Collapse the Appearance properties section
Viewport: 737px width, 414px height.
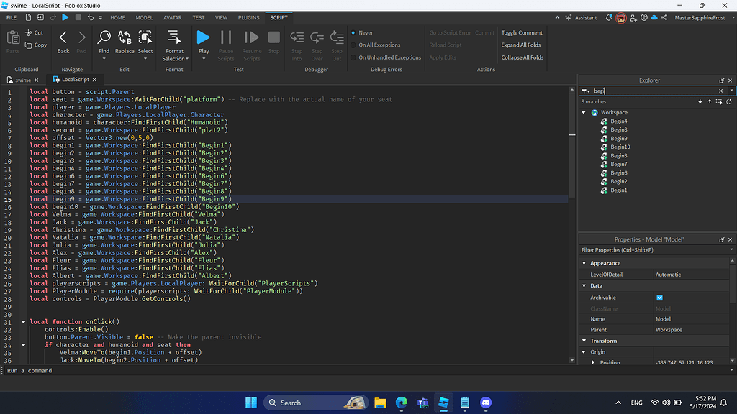[x=584, y=263]
